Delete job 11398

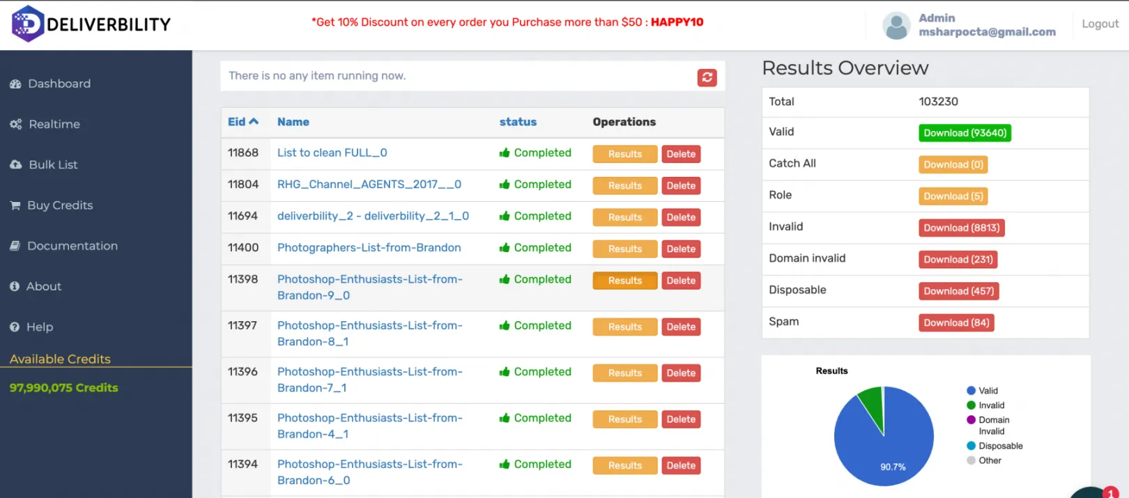(681, 281)
